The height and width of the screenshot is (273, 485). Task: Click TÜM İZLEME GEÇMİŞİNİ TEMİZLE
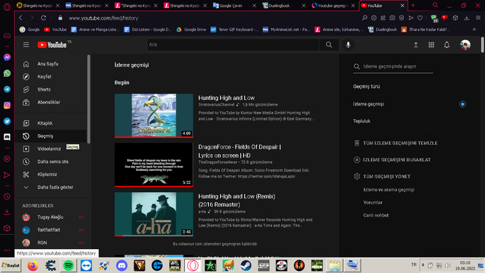point(396,143)
